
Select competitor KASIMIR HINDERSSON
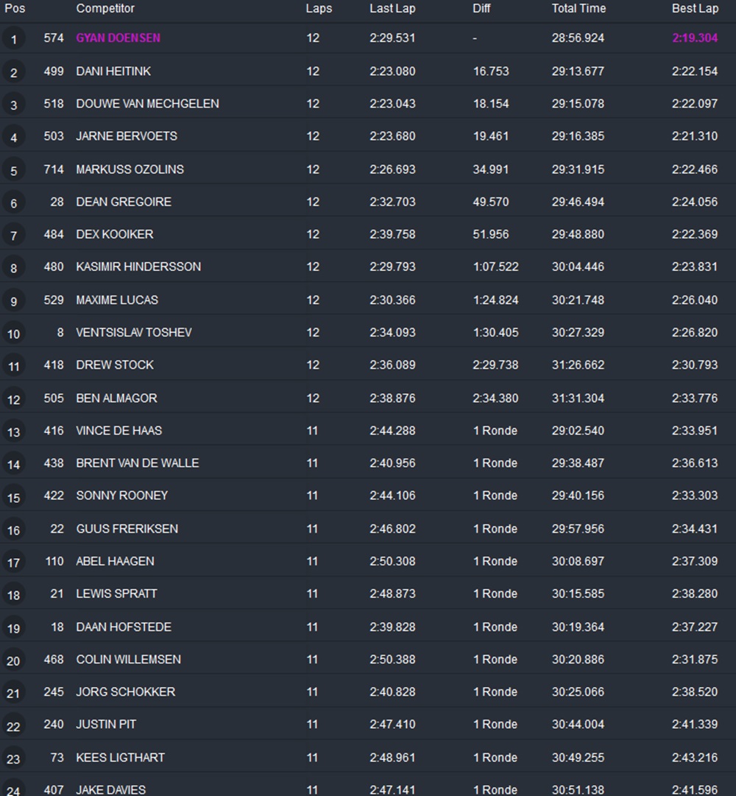pyautogui.click(x=138, y=267)
